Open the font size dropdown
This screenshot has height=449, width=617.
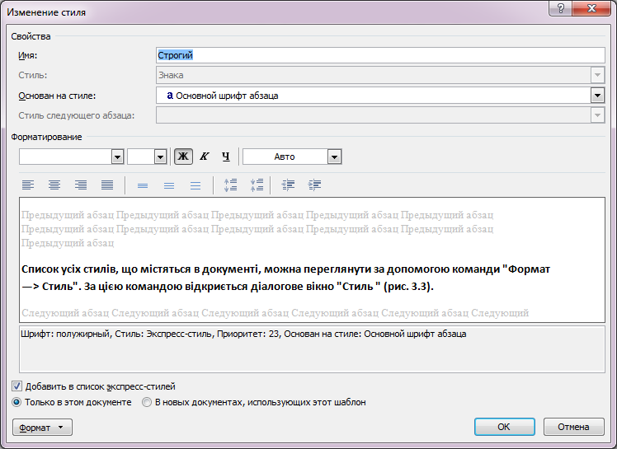pos(160,157)
